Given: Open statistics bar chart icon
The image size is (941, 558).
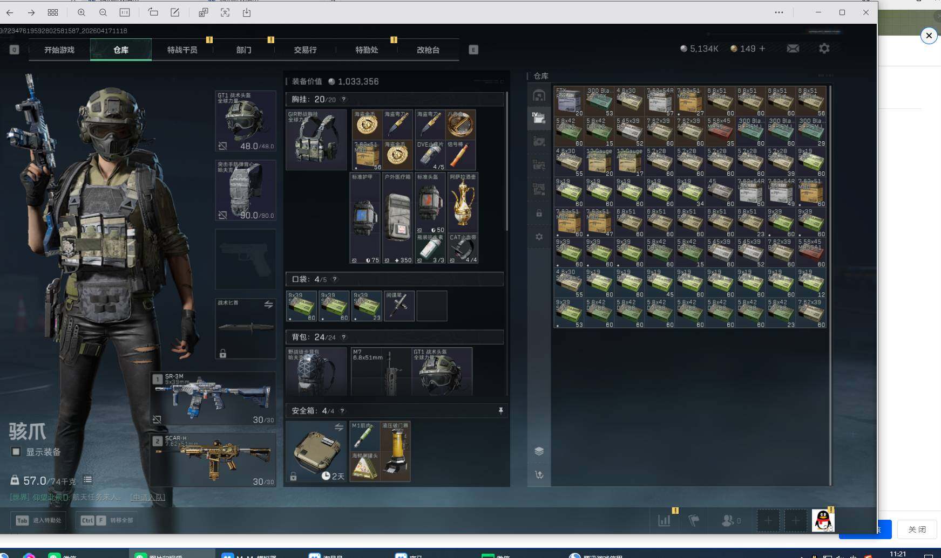Looking at the screenshot, I should click(664, 520).
